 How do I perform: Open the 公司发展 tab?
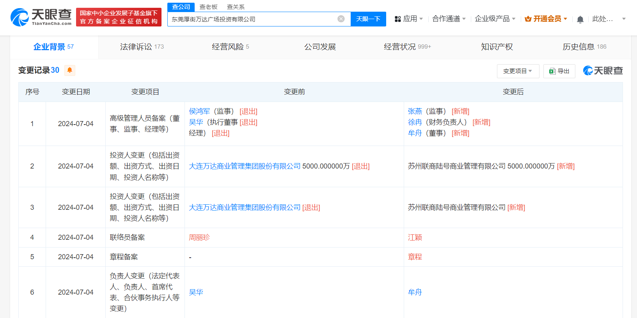pyautogui.click(x=320, y=47)
